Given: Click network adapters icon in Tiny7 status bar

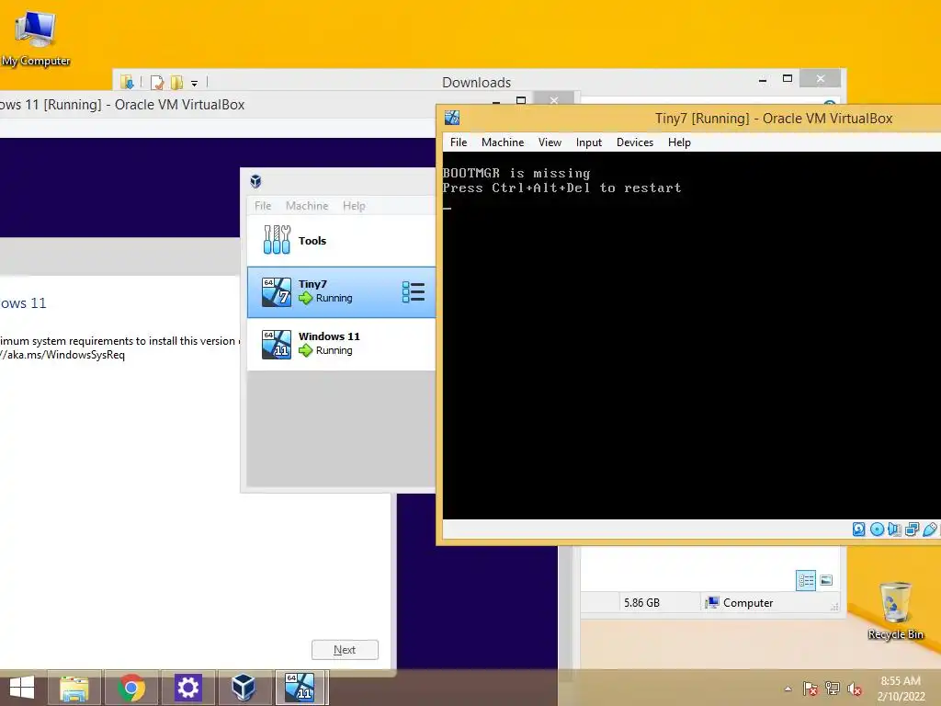Looking at the screenshot, I should (913, 529).
